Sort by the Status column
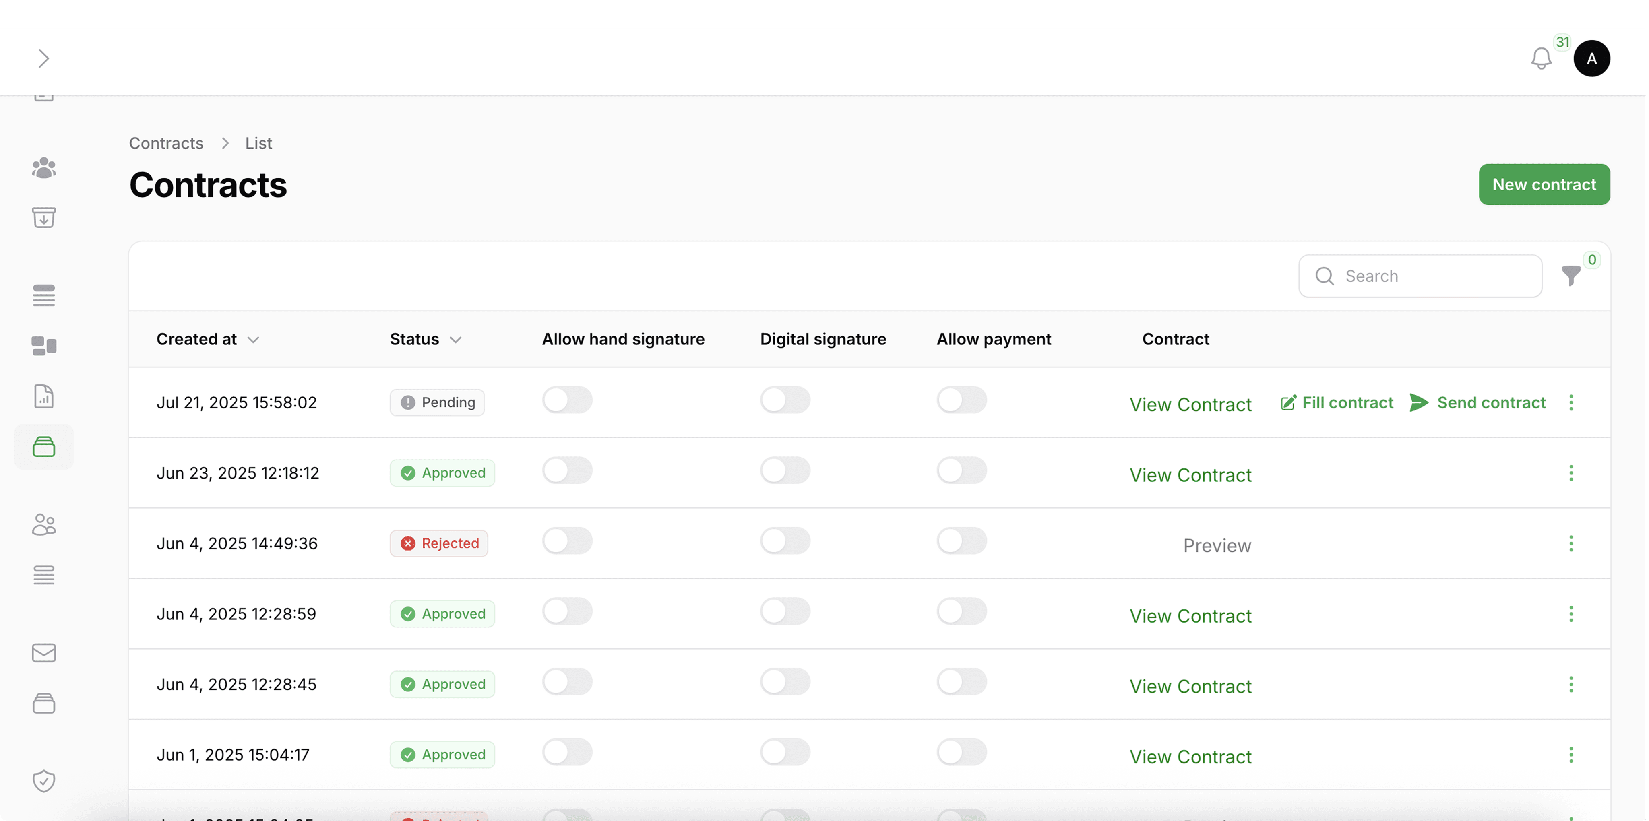 425,339
